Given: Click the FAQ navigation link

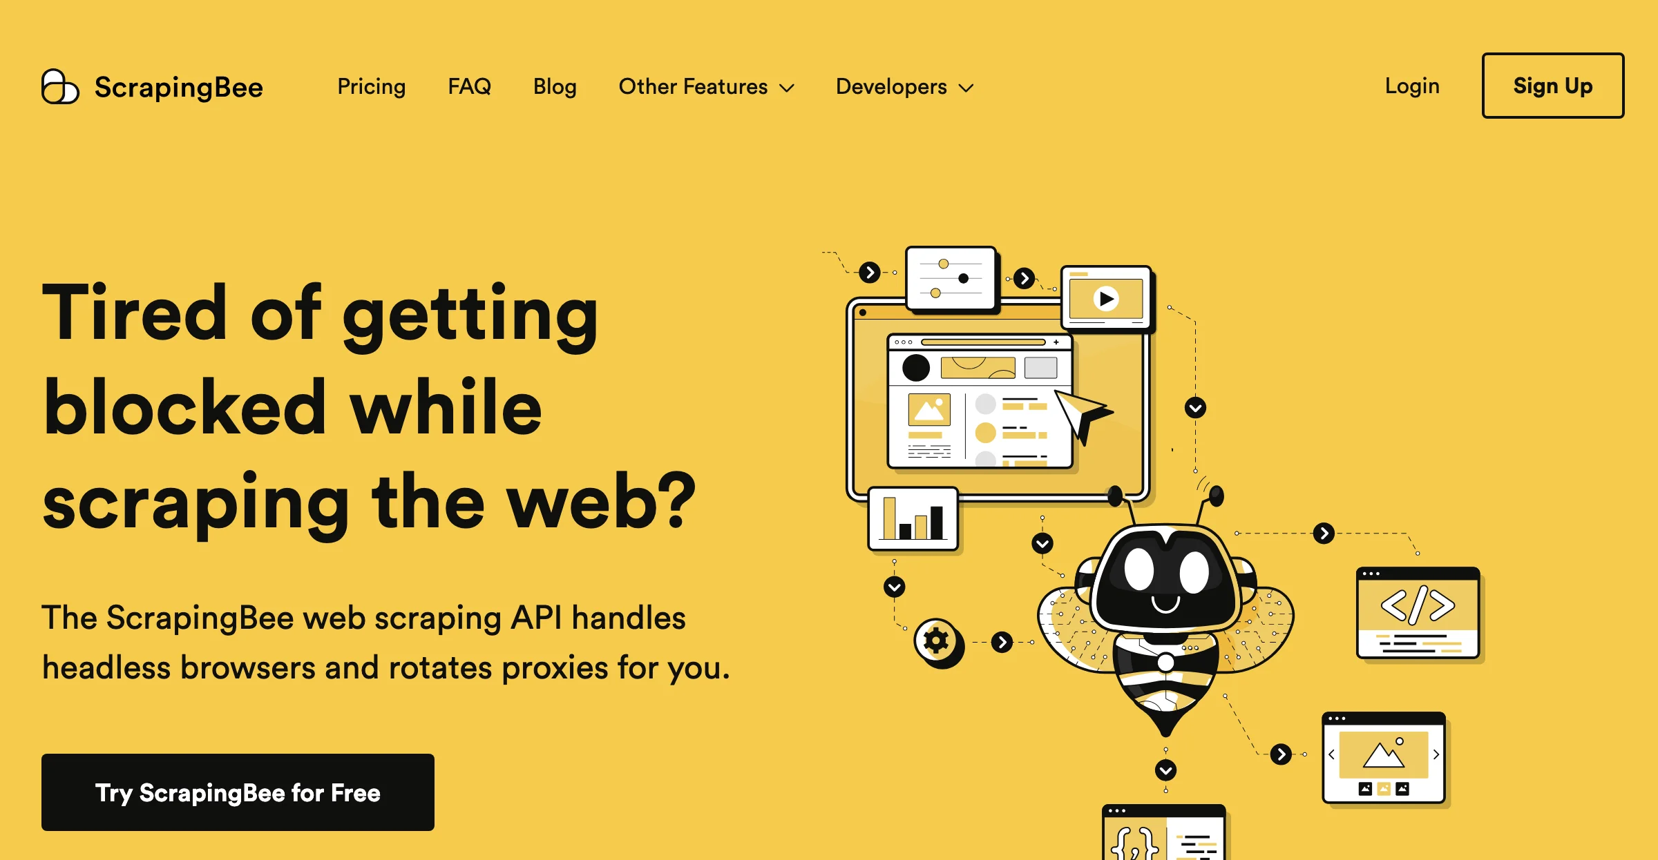Looking at the screenshot, I should click(470, 86).
